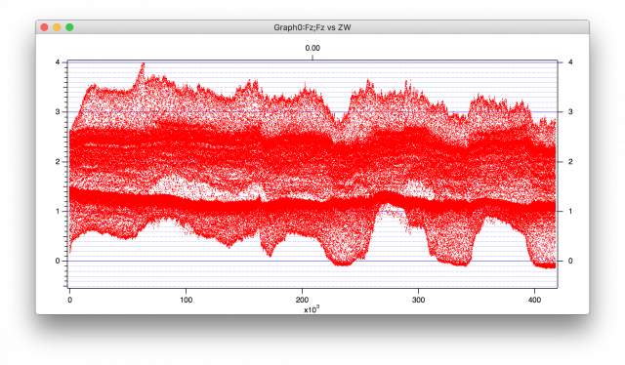
Task: Click the red trace peak near value 4
Action: tap(143, 66)
